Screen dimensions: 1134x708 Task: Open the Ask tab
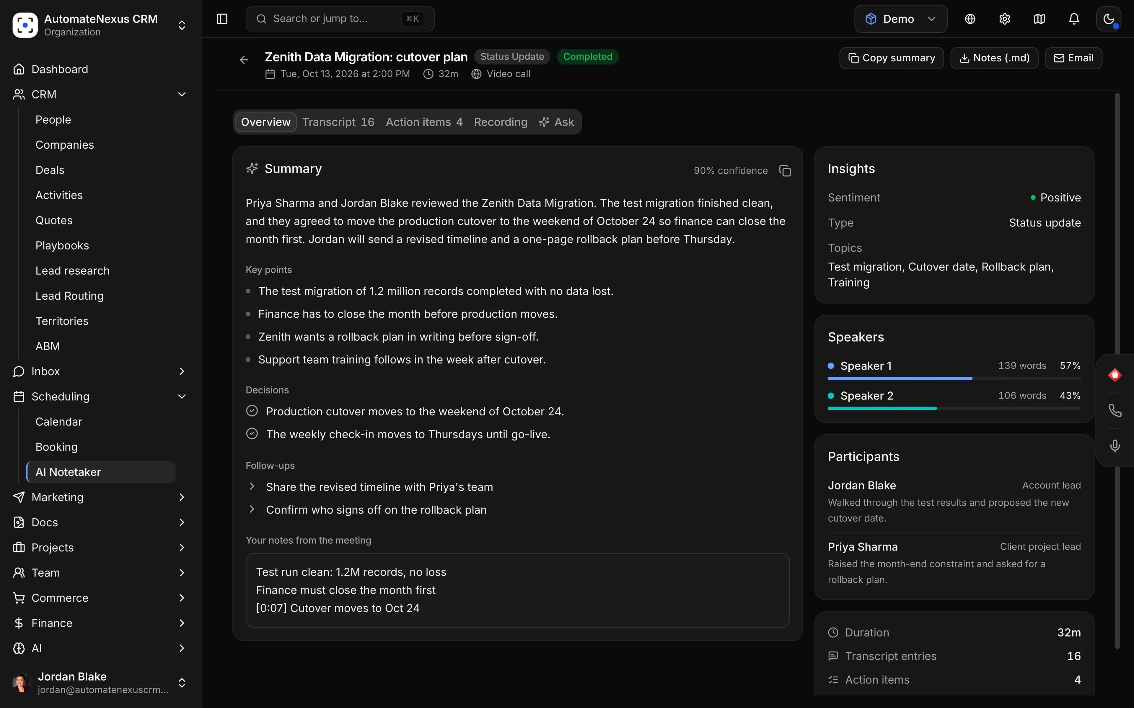557,122
